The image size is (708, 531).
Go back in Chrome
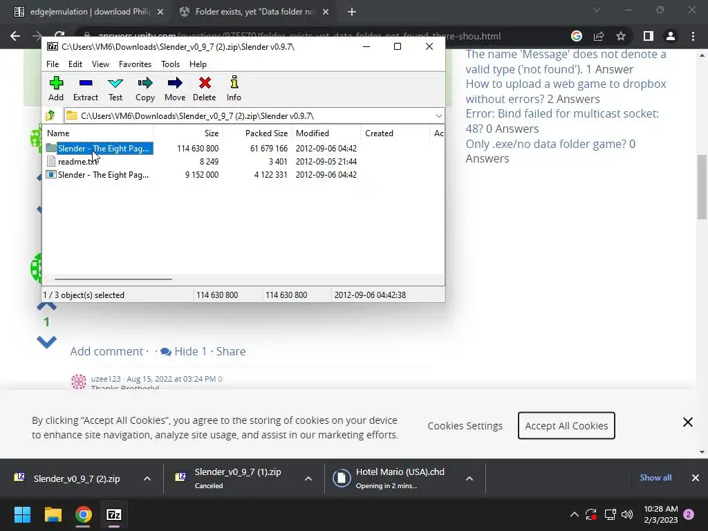click(15, 36)
